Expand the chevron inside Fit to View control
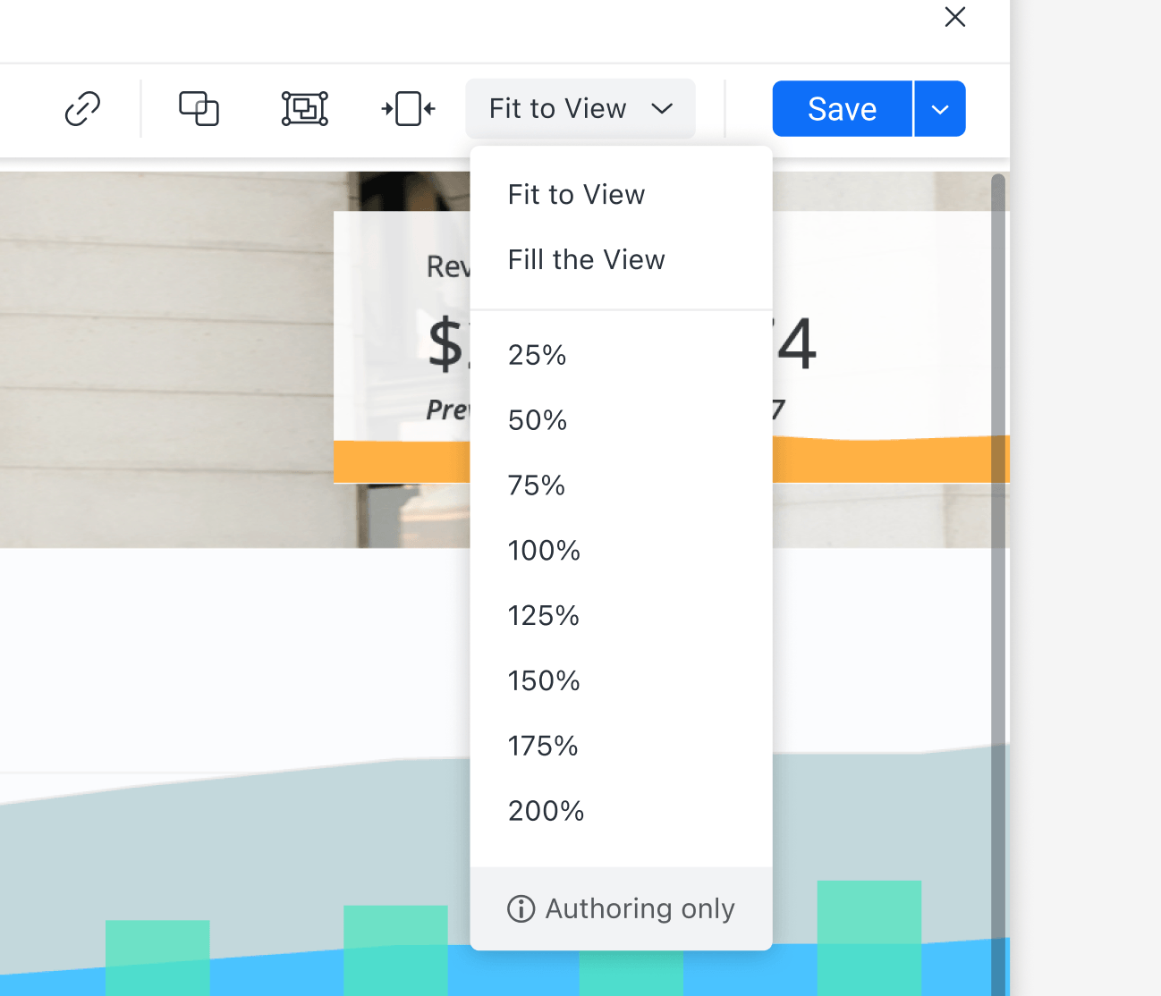The image size is (1161, 996). click(663, 108)
